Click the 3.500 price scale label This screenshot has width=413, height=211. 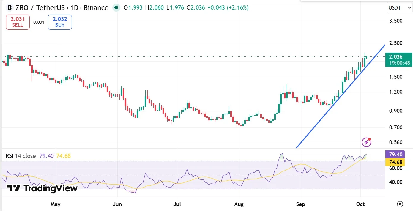point(396,21)
